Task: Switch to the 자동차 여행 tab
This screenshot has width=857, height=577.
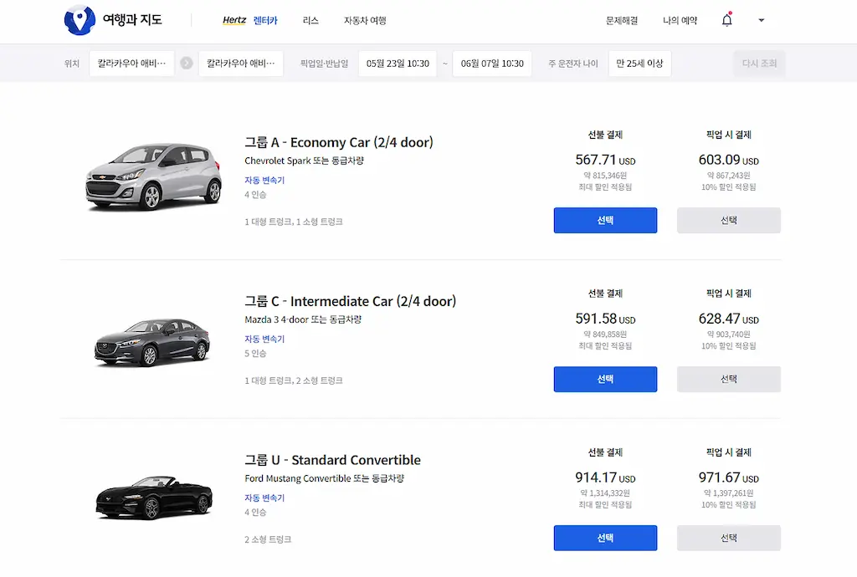Action: click(364, 20)
